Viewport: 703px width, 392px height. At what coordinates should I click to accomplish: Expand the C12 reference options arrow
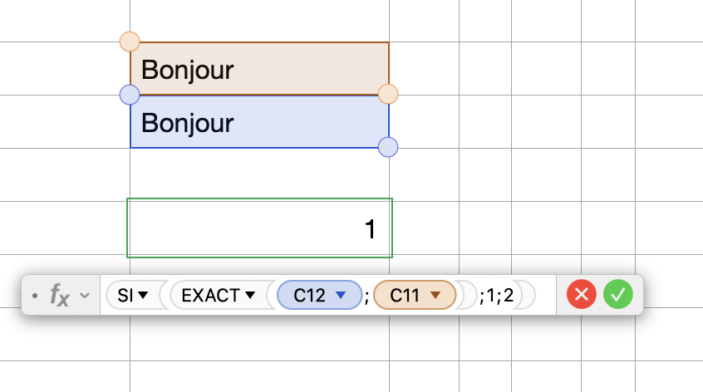tap(339, 295)
